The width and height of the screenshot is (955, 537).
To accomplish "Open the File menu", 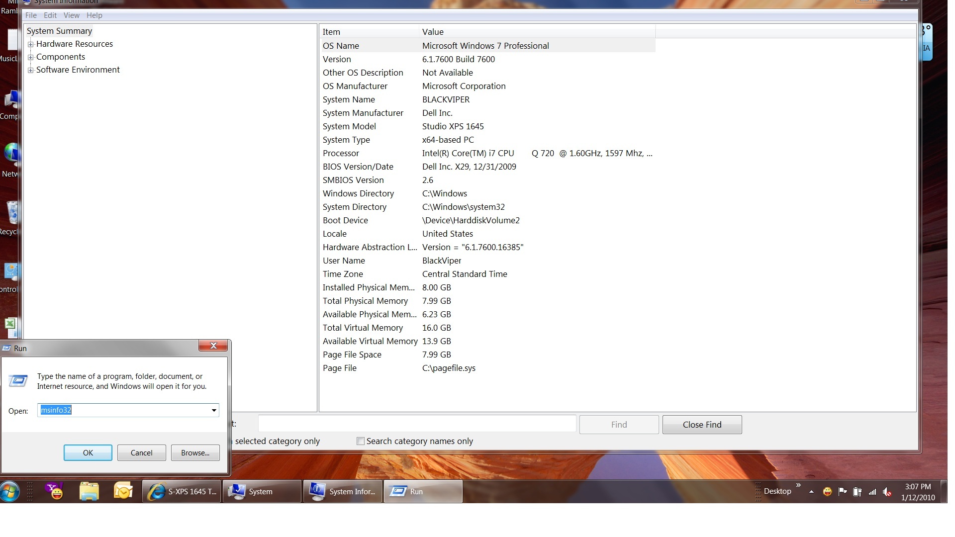I will click(x=31, y=15).
